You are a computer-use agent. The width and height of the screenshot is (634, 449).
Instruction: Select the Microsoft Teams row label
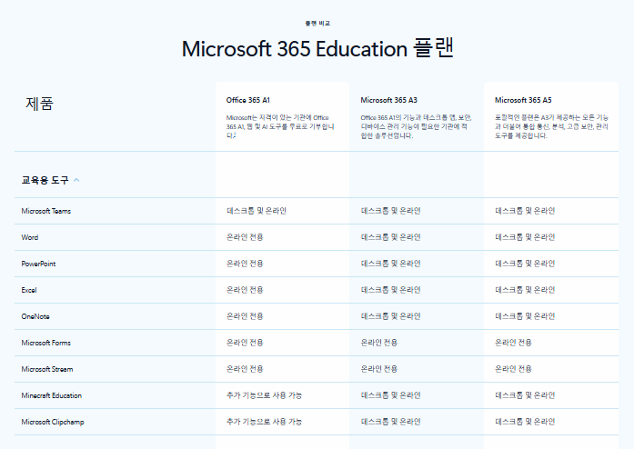pos(46,211)
